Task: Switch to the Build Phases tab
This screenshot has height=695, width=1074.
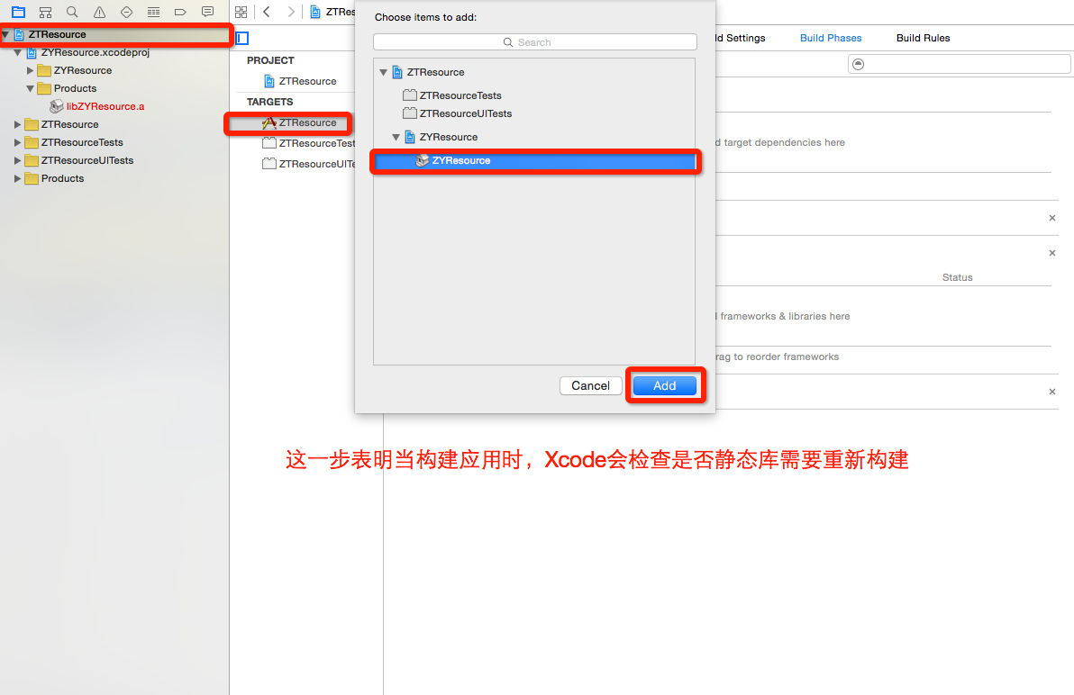Action: pyautogui.click(x=831, y=39)
